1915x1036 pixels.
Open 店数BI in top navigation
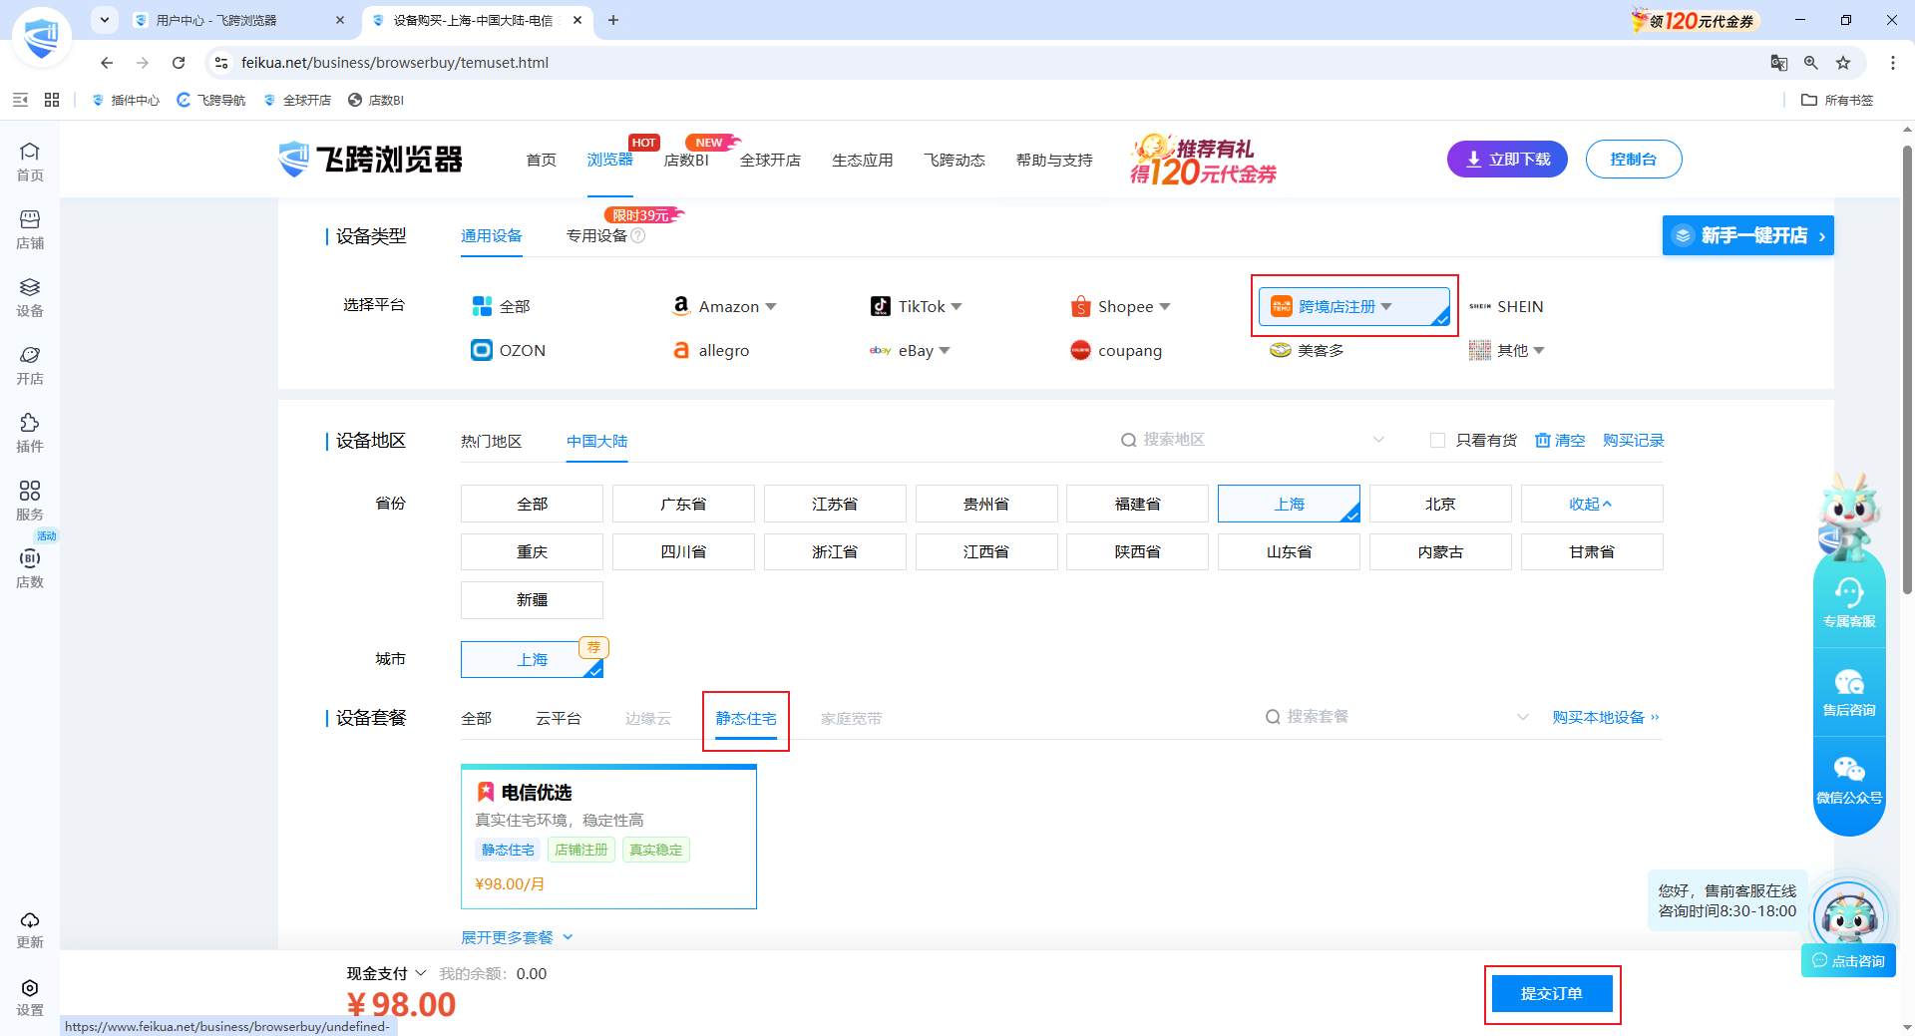[686, 160]
